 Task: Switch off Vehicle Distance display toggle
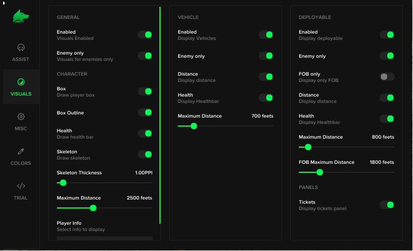coord(266,77)
